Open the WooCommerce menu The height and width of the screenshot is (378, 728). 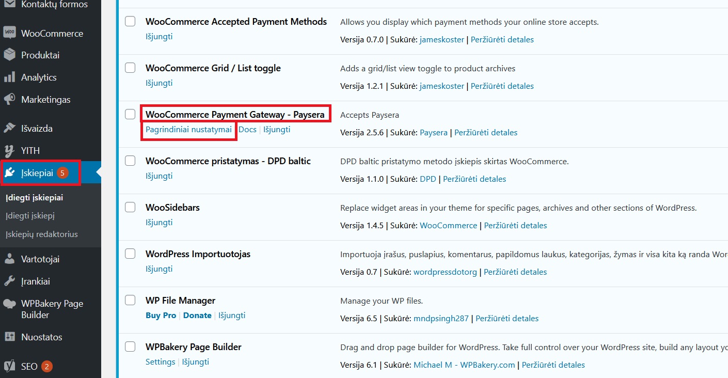51,33
